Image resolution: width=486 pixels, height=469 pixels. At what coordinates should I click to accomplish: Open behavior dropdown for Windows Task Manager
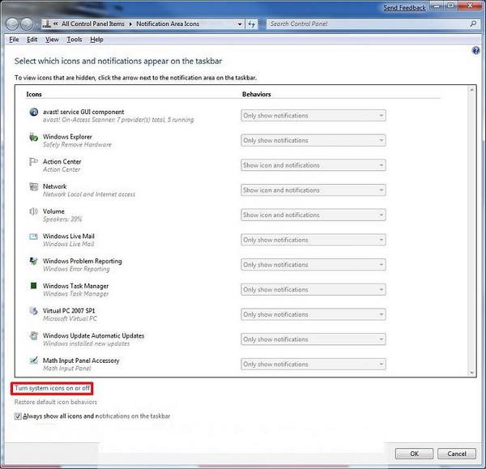click(313, 289)
